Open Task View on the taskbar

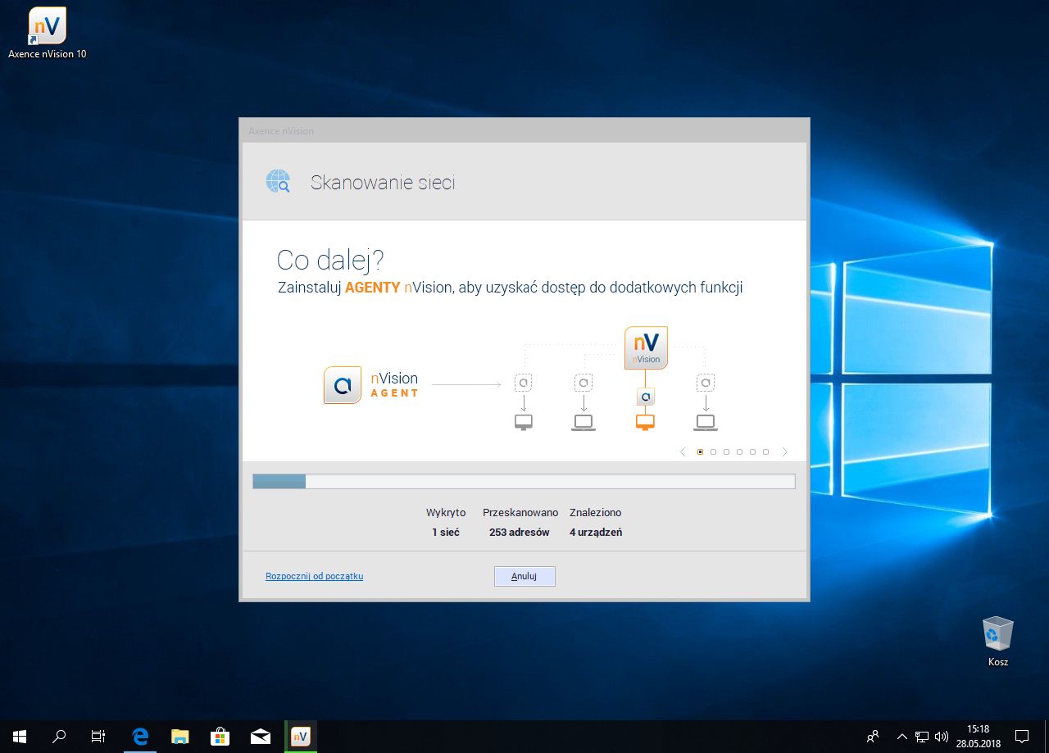click(98, 737)
